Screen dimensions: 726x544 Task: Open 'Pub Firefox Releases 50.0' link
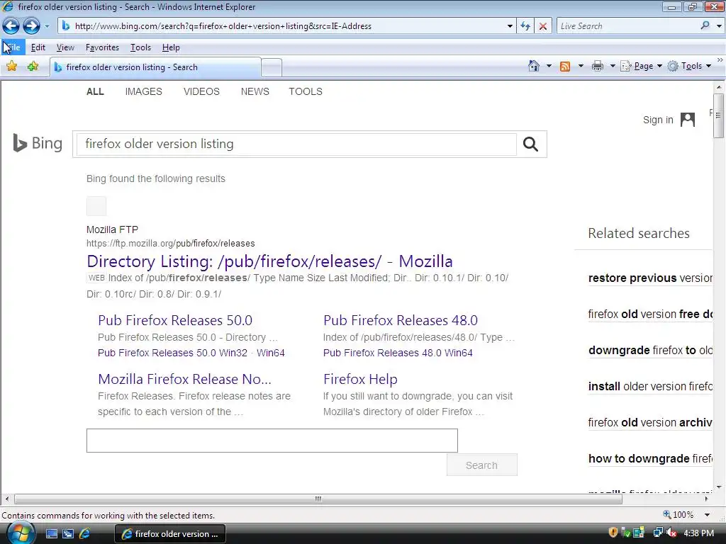(x=175, y=320)
